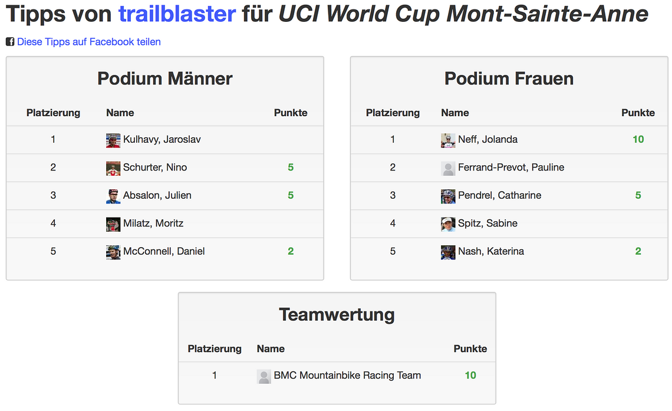
Task: Click Julien Absalon's avatar thumbnail
Action: tap(113, 196)
